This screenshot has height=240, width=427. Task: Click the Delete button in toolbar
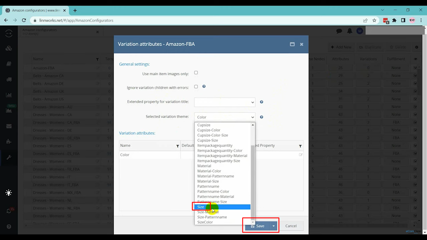(398, 47)
